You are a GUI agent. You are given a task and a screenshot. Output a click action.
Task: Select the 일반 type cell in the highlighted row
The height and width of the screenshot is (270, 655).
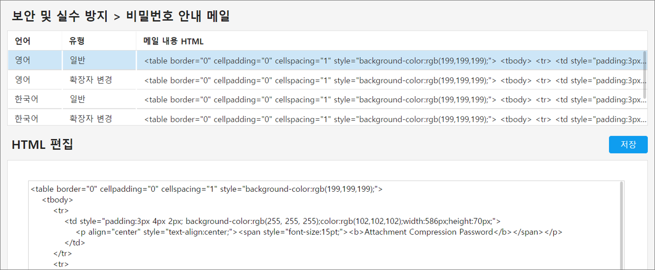pos(77,60)
